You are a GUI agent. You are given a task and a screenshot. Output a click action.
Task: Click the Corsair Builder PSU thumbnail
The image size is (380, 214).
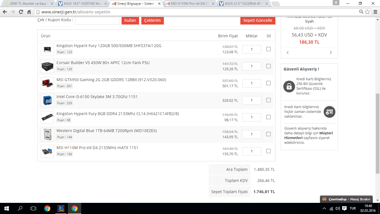click(47, 66)
